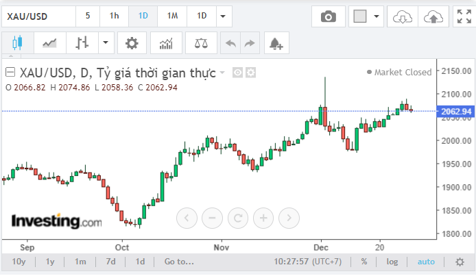Toggle fullscreen chart mode

pos(464,16)
